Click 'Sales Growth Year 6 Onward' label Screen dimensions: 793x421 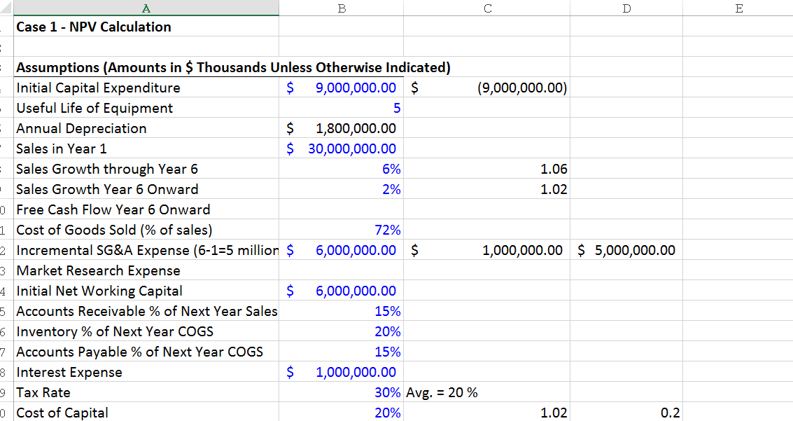[146, 188]
